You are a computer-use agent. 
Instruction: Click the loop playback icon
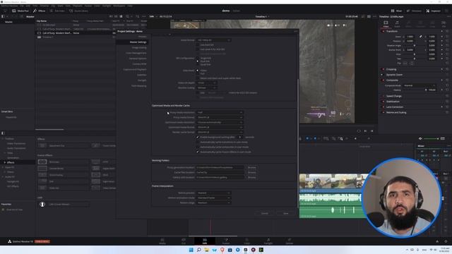pos(359,131)
